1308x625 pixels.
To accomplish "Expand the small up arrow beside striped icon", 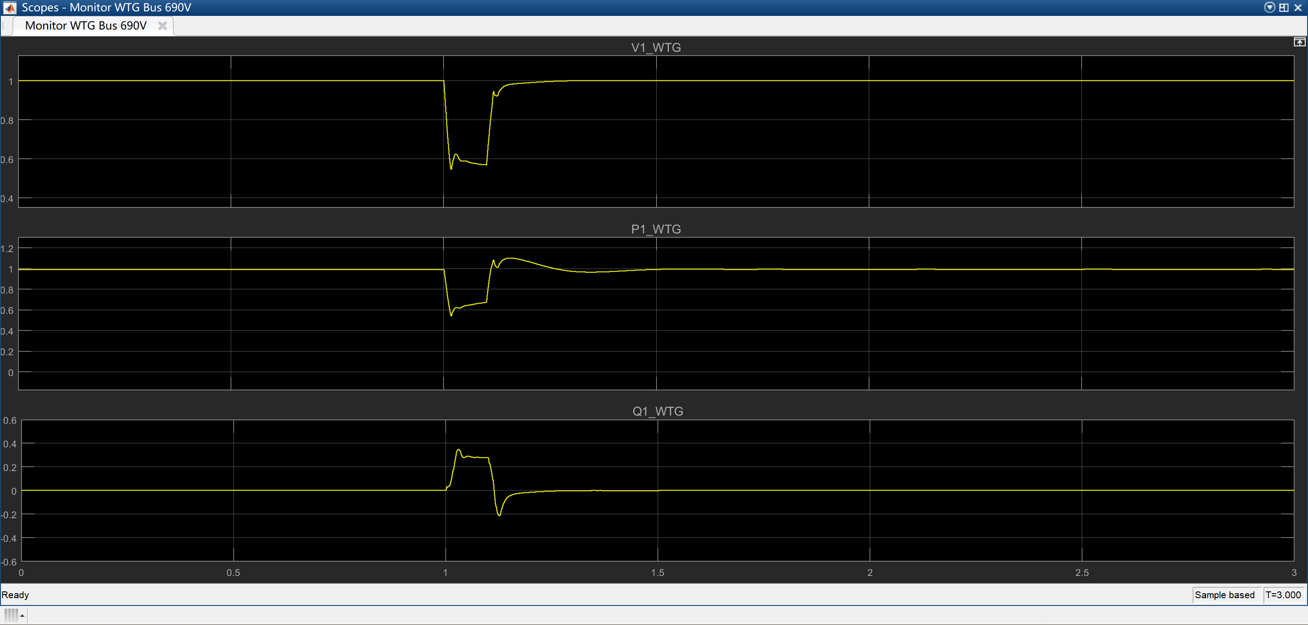I will pos(22,615).
